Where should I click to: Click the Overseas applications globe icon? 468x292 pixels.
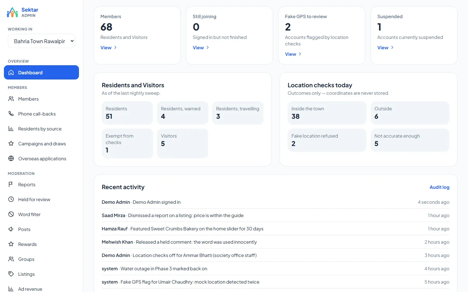pyautogui.click(x=11, y=159)
